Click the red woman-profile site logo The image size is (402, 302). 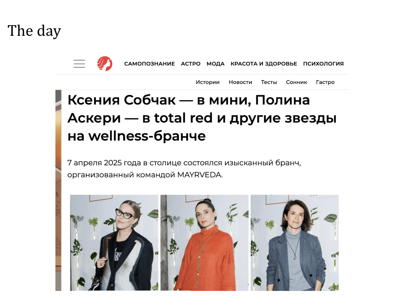click(x=104, y=64)
